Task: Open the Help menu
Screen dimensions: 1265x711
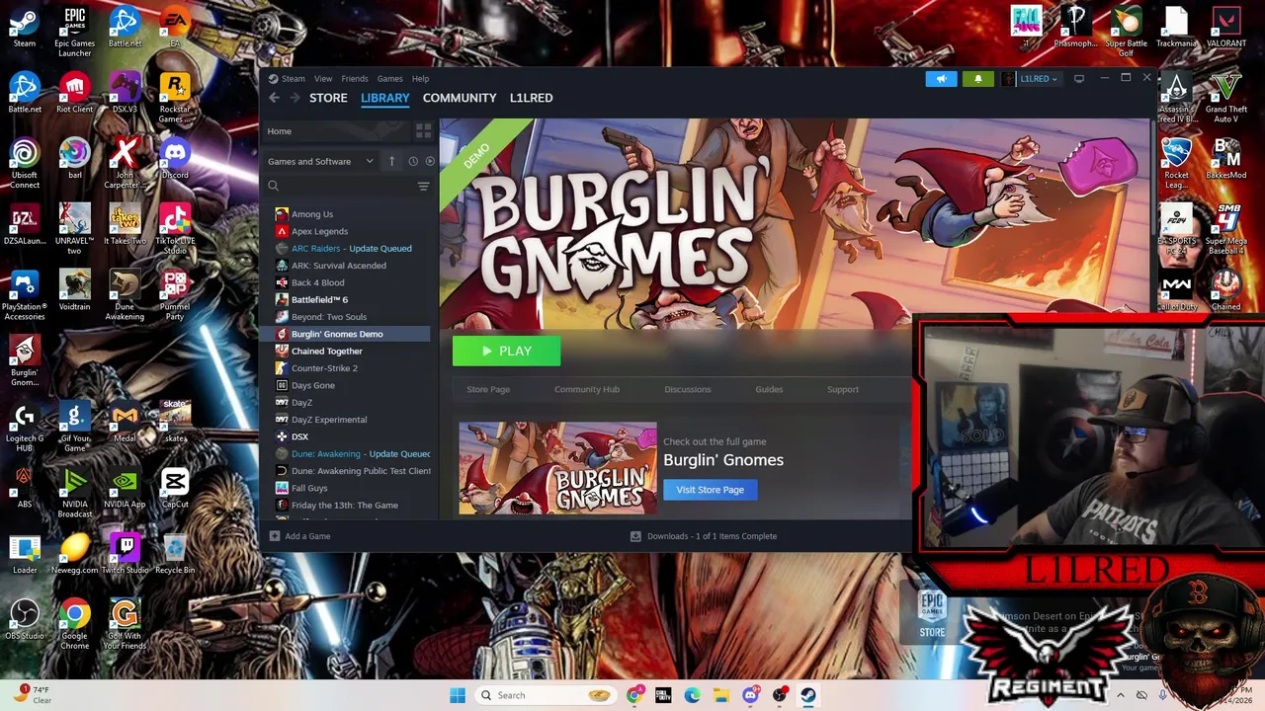Action: [x=420, y=79]
